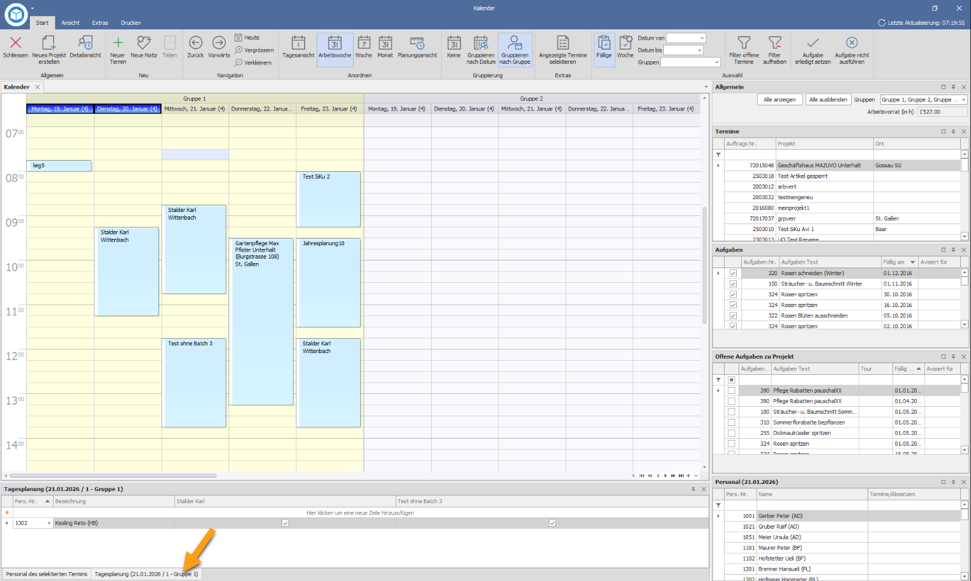Open Pers.-Nr. 1302 dropdown arrow
Viewport: 971px width, 581px height.
pyautogui.click(x=49, y=523)
